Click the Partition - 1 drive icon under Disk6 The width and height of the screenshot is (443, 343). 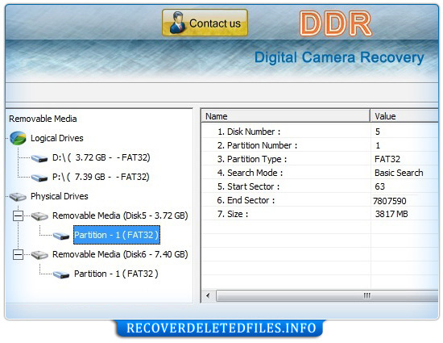[61, 274]
